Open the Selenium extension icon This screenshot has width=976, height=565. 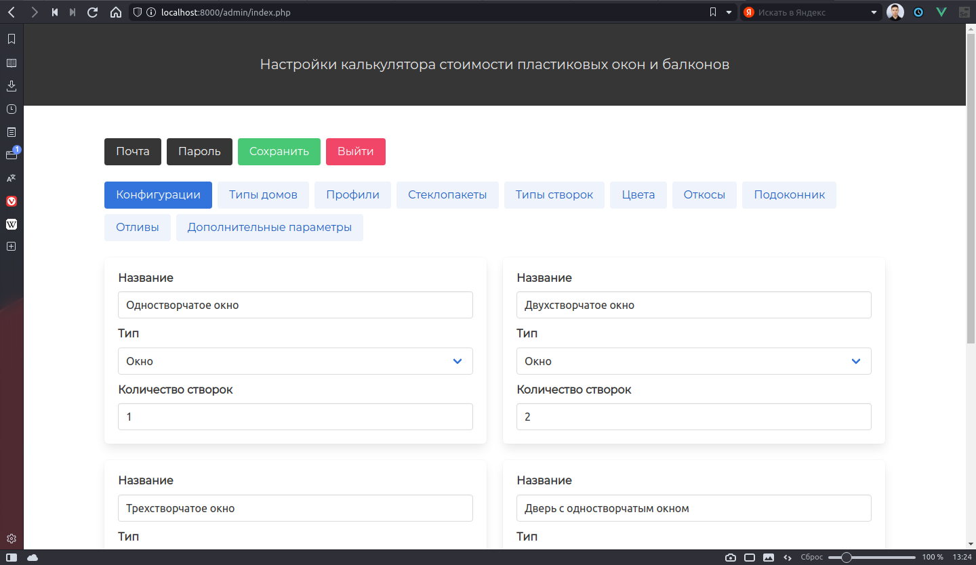tap(963, 12)
